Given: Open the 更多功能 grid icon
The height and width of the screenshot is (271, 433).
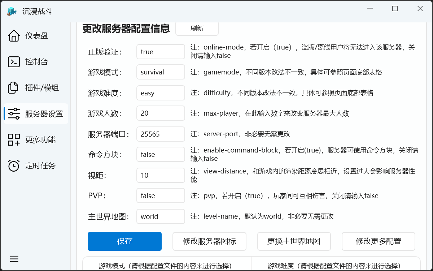Looking at the screenshot, I should (14, 140).
